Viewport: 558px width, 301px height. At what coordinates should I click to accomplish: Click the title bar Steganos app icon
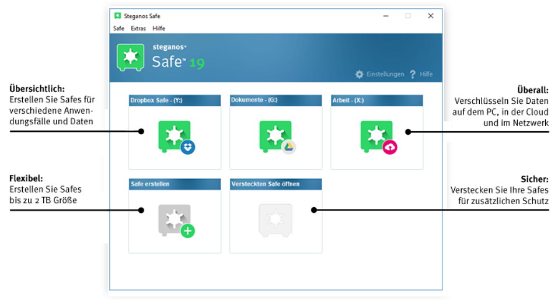pyautogui.click(x=117, y=16)
